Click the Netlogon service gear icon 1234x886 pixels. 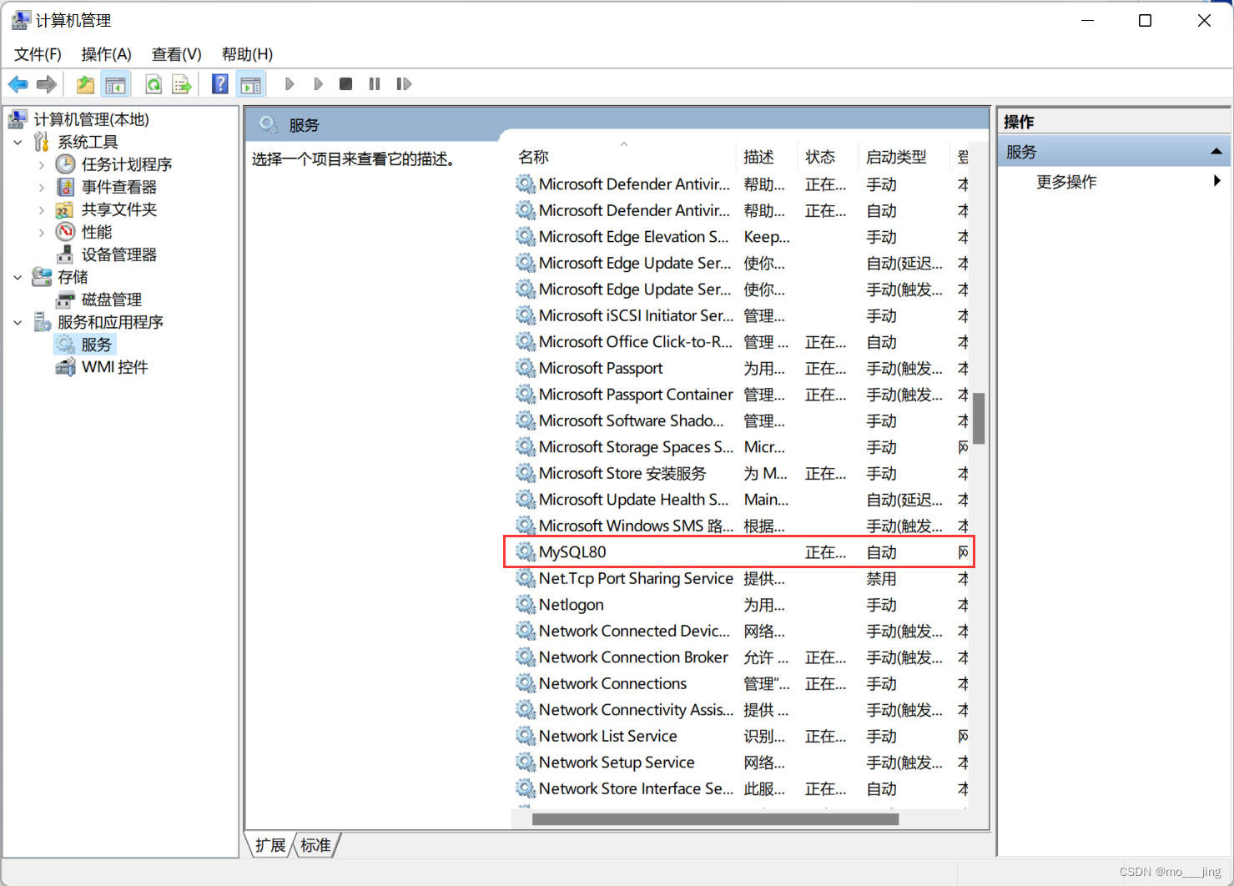point(526,604)
